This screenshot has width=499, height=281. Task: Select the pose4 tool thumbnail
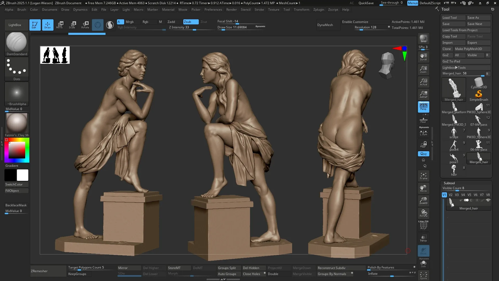(x=454, y=146)
